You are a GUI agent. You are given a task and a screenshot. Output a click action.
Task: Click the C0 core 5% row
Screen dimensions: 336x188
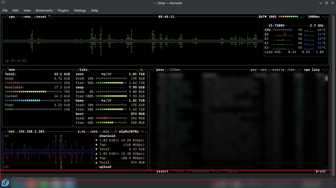(x=295, y=34)
